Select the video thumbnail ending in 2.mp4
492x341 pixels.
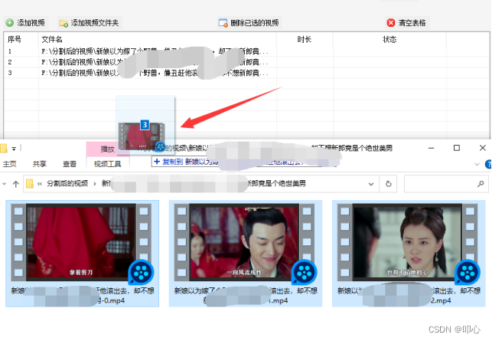click(408, 242)
